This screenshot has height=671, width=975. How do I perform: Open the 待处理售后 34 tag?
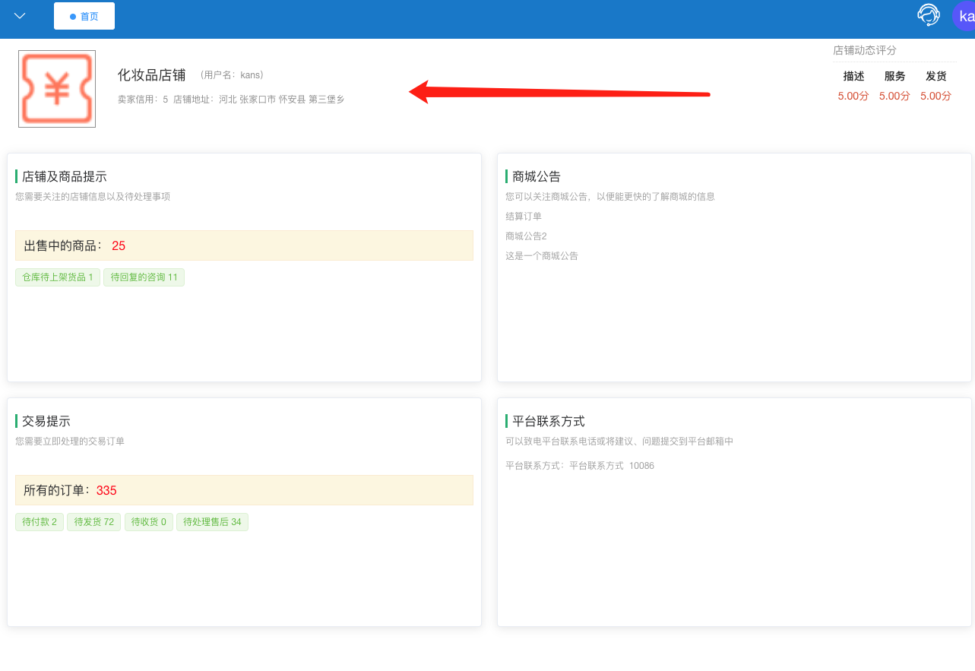[213, 522]
